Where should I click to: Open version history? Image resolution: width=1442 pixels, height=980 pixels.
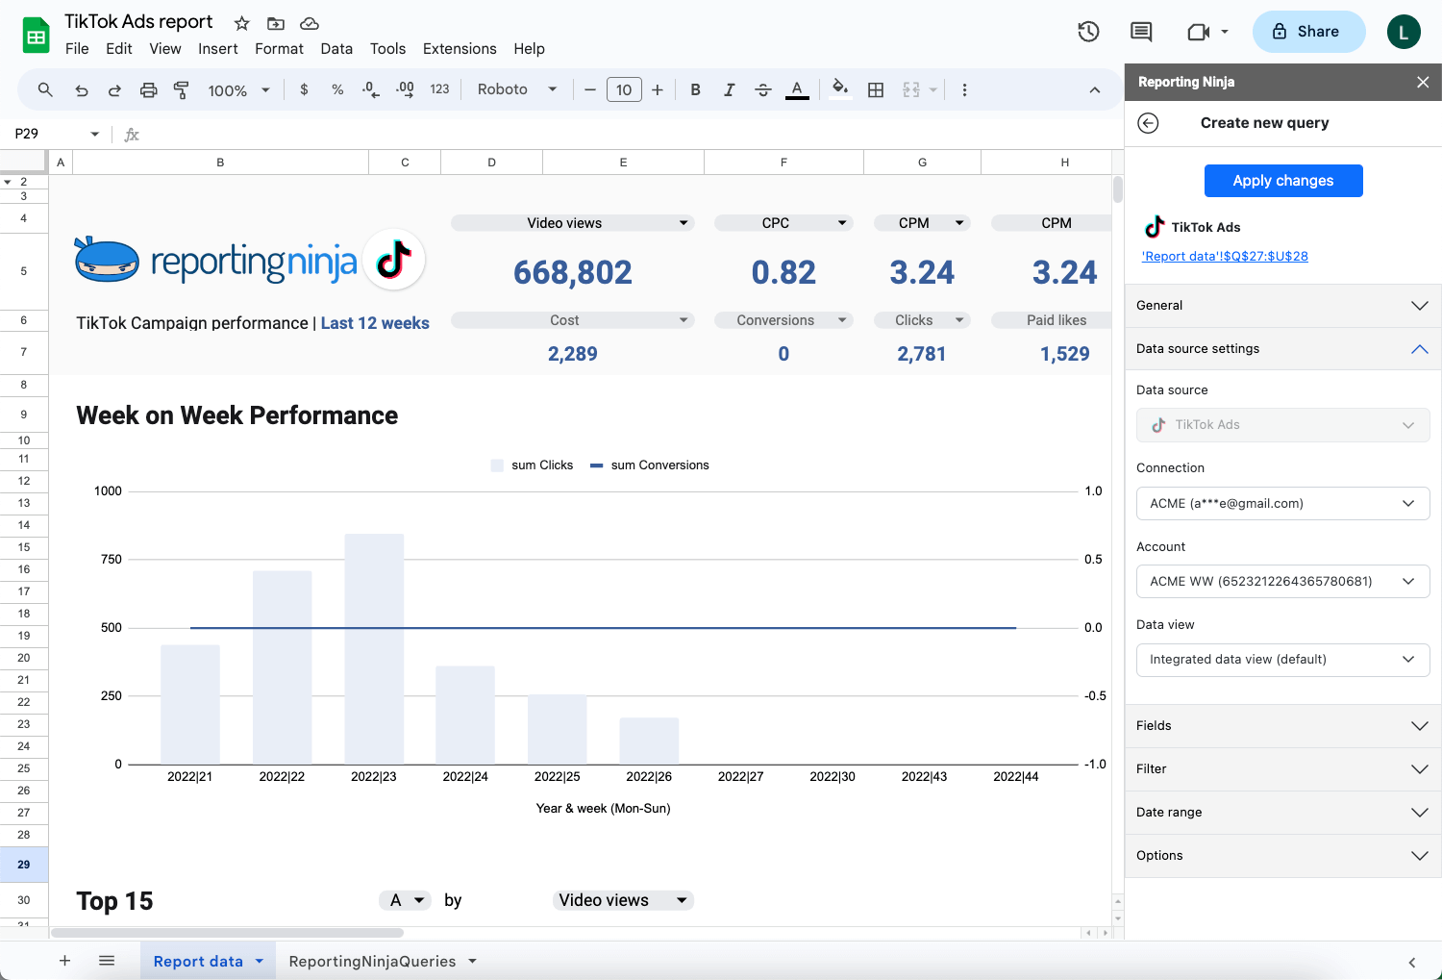[x=1088, y=31]
